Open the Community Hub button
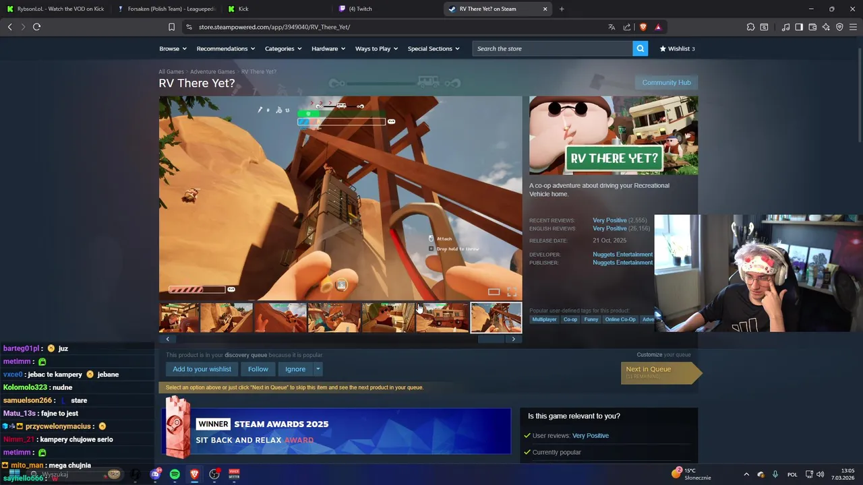This screenshot has width=863, height=485. click(666, 82)
